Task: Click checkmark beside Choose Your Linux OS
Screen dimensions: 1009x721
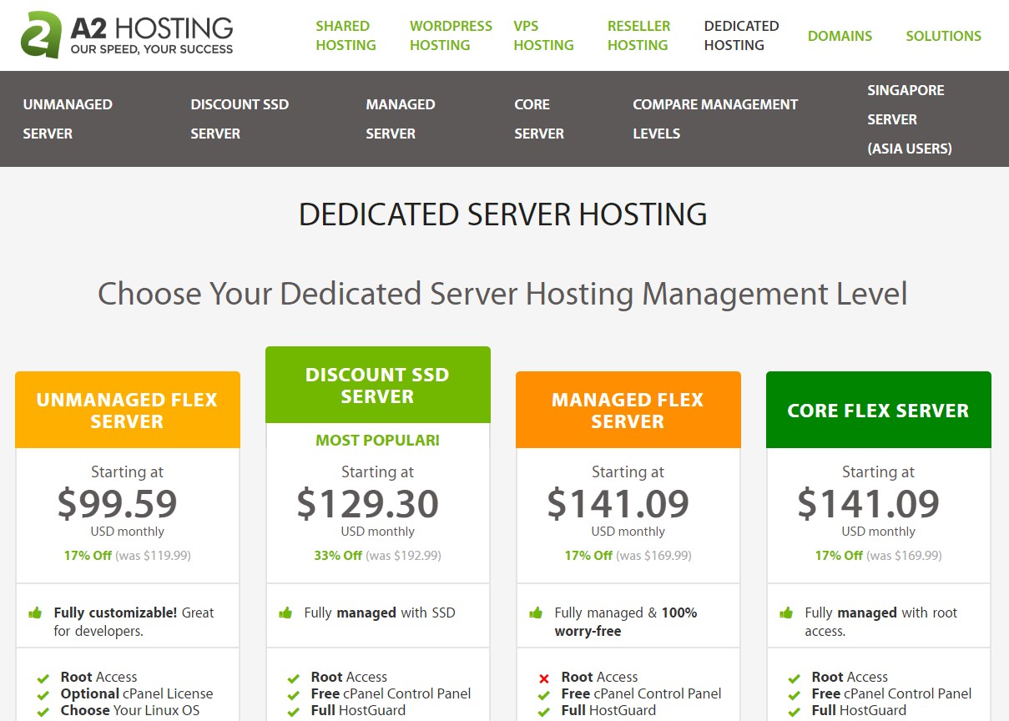Action: click(x=43, y=712)
